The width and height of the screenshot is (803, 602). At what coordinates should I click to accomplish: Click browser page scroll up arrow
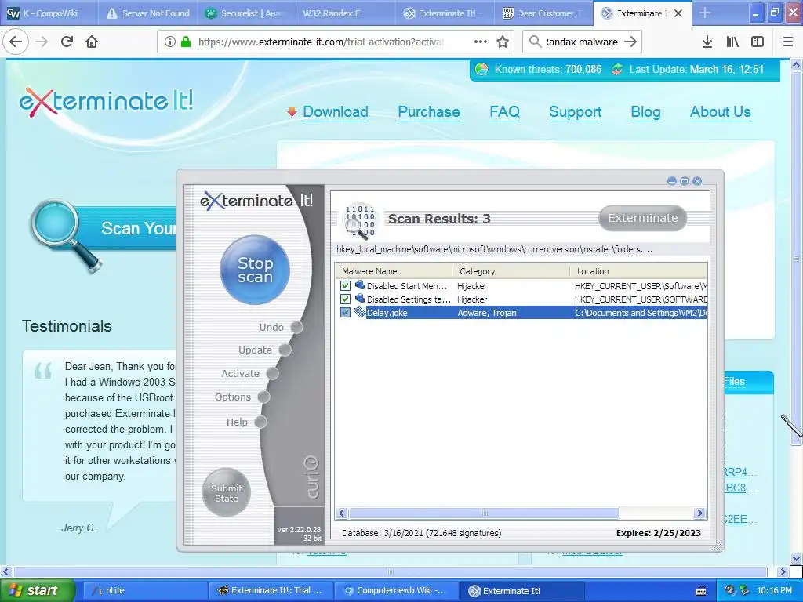point(796,64)
